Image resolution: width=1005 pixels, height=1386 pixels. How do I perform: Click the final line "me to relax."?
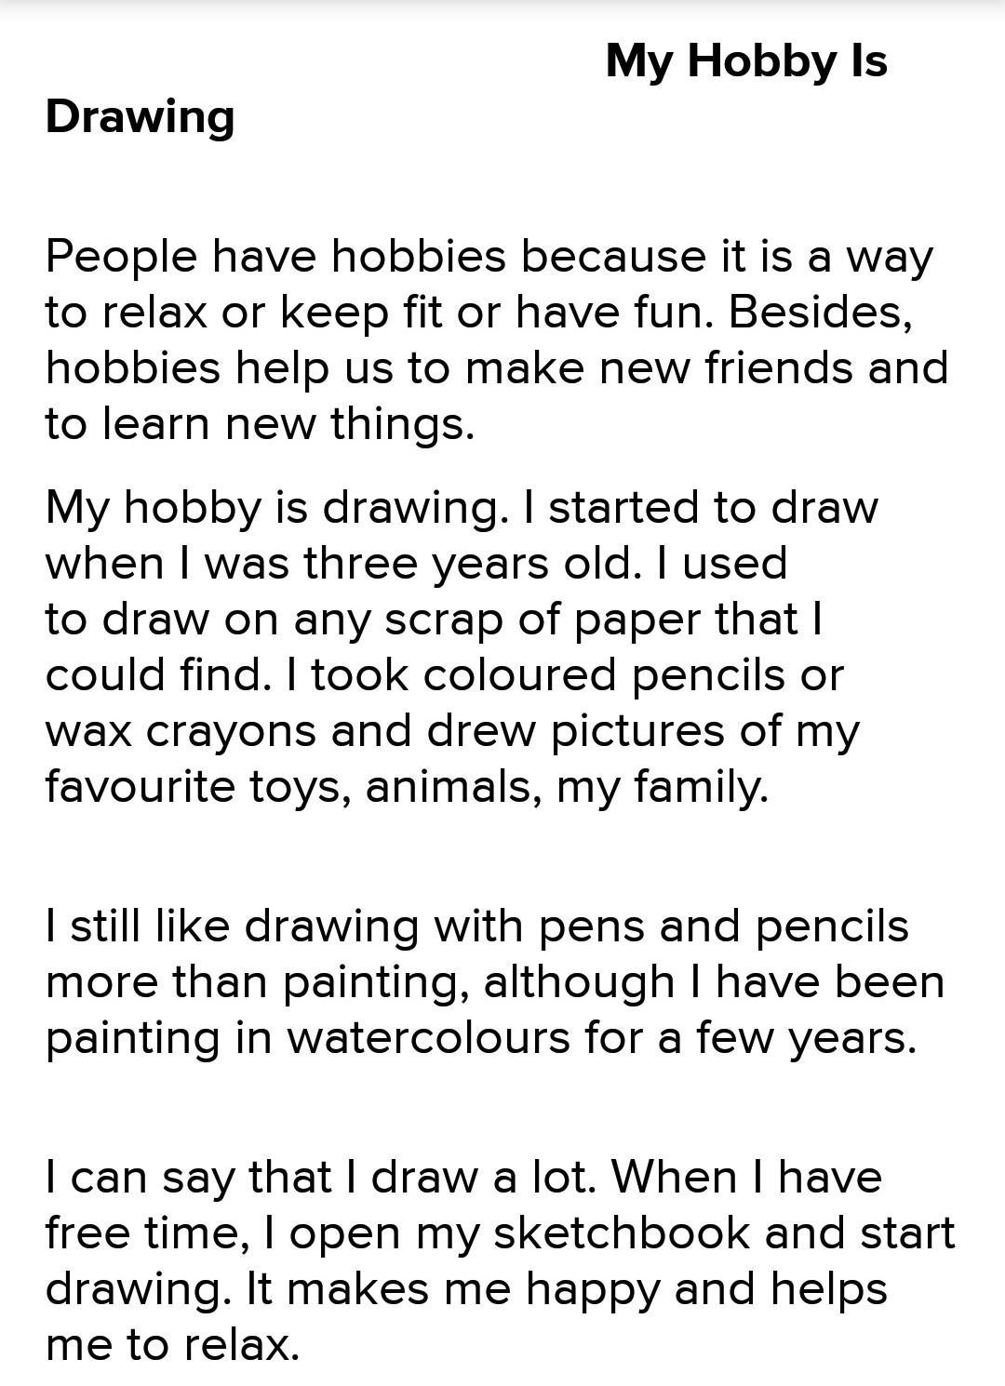[x=172, y=1346]
